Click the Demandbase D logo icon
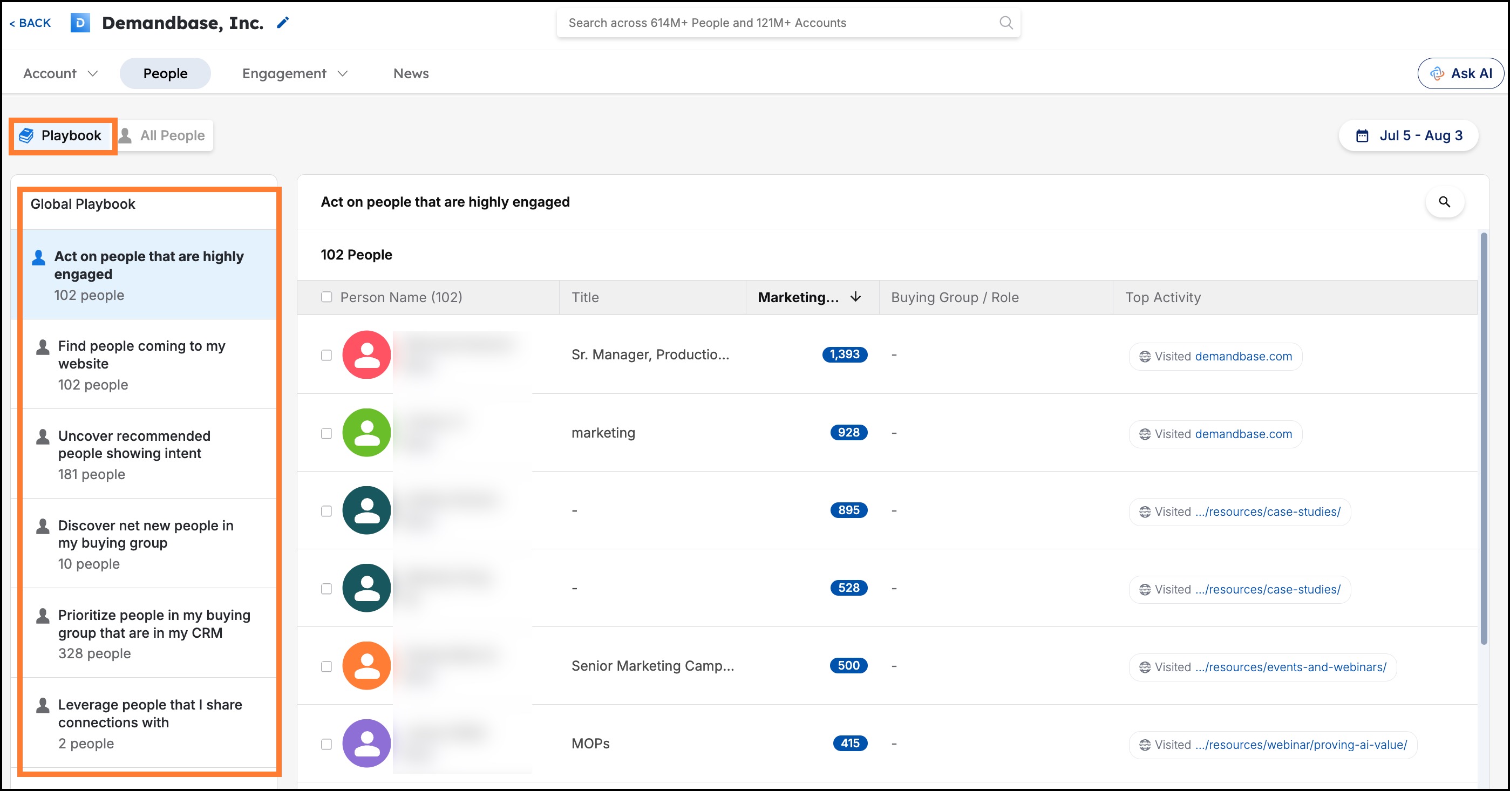Viewport: 1510px width, 791px height. 80,23
